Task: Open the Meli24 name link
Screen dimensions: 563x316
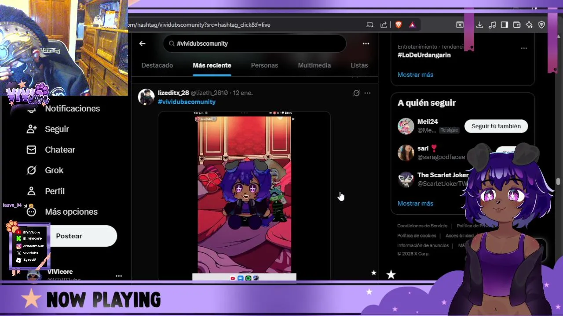Action: tap(428, 122)
